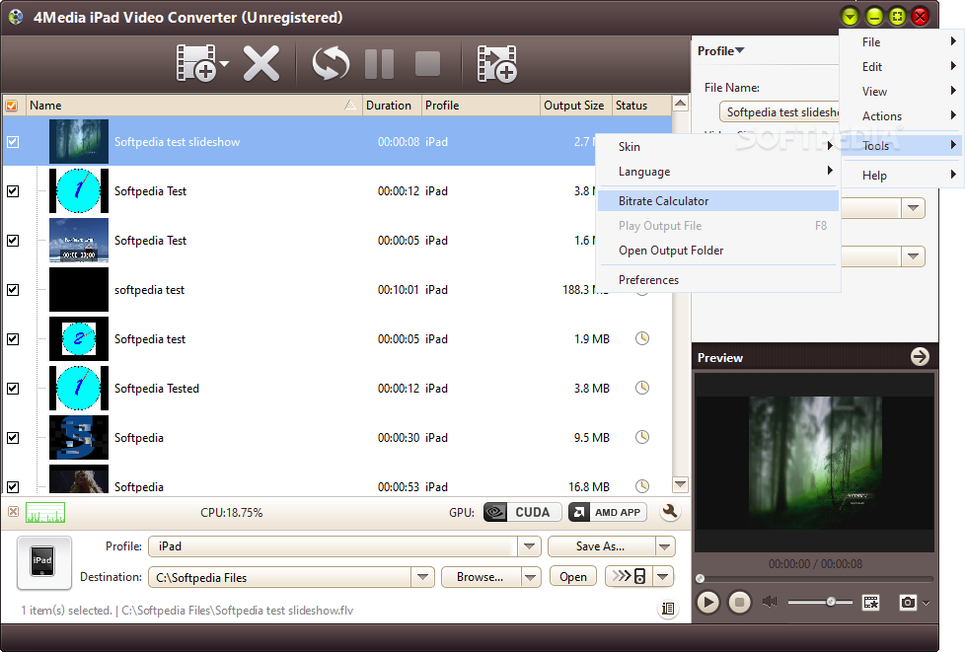Start conversion with the Convert icon
Image resolution: width=965 pixels, height=652 pixels.
[331, 63]
